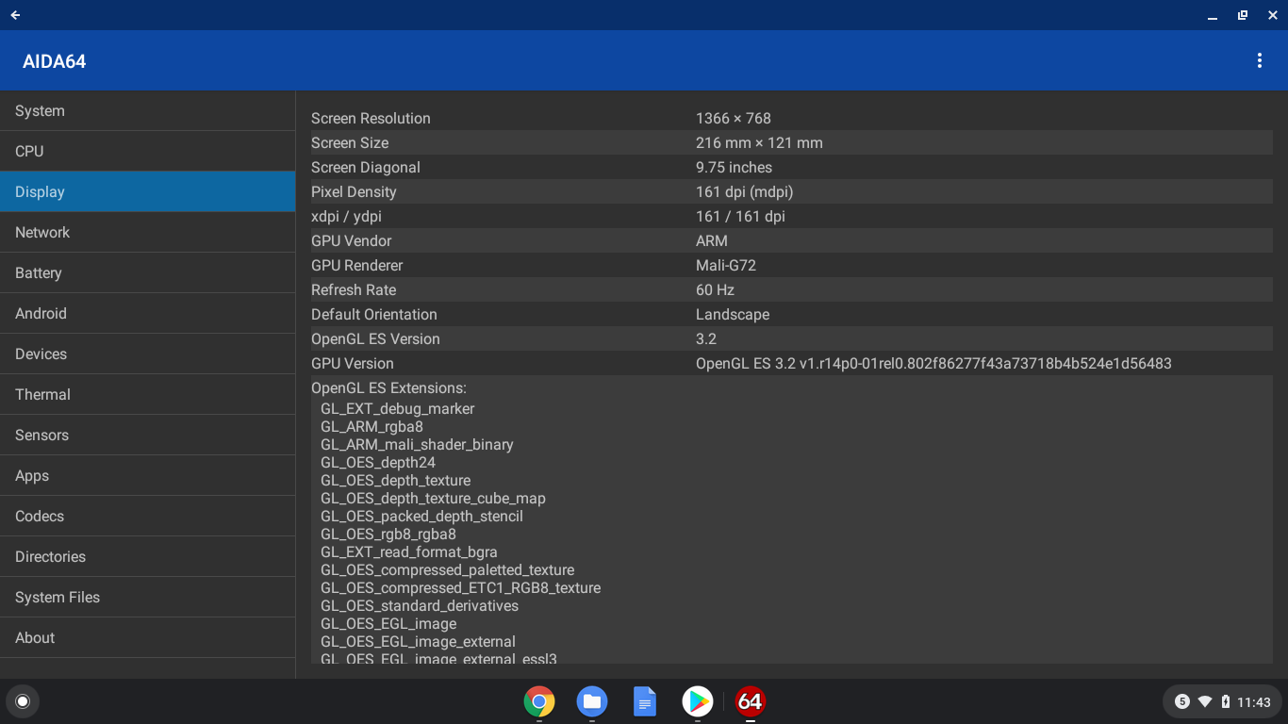Click the Screen Size label

tap(350, 142)
